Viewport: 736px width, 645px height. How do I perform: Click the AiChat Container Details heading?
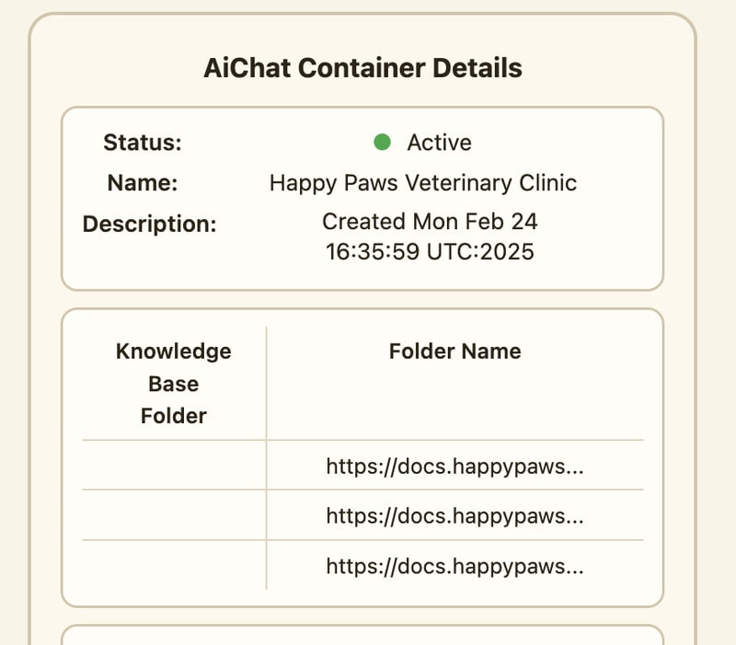point(362,68)
